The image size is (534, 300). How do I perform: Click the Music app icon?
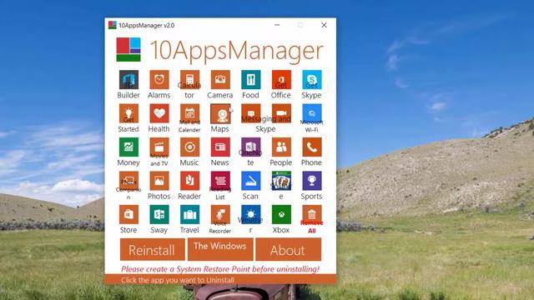[x=189, y=147]
